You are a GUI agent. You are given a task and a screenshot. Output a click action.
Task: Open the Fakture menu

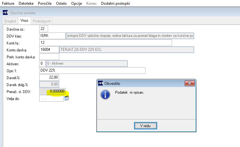pyautogui.click(x=8, y=3)
